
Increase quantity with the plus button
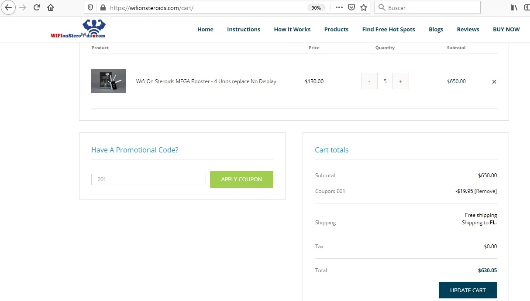[x=401, y=81]
